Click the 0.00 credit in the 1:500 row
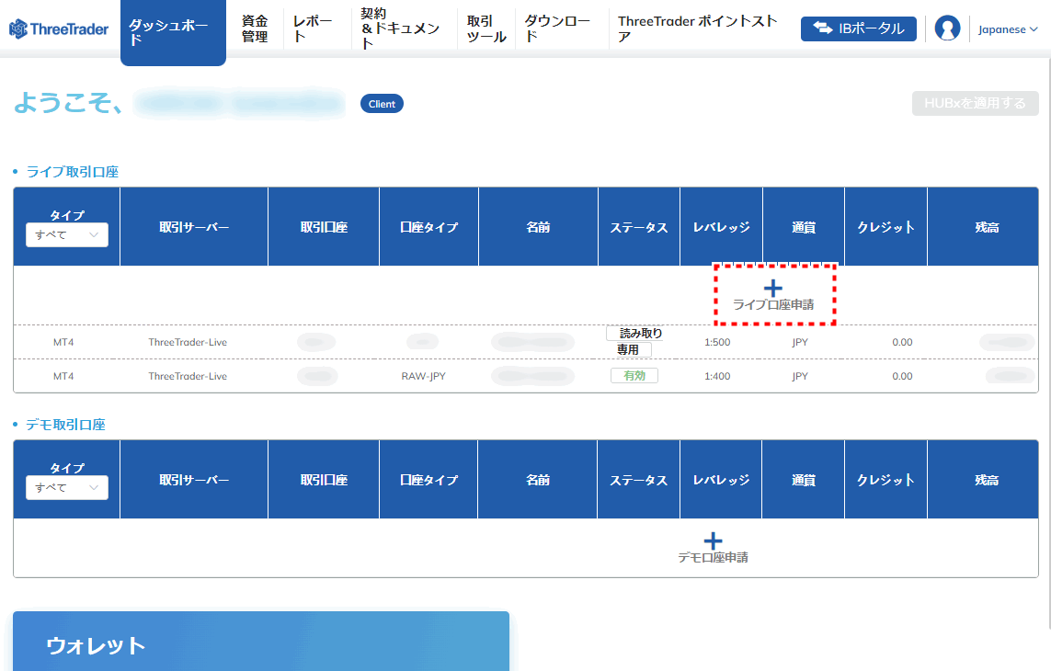 click(x=902, y=342)
